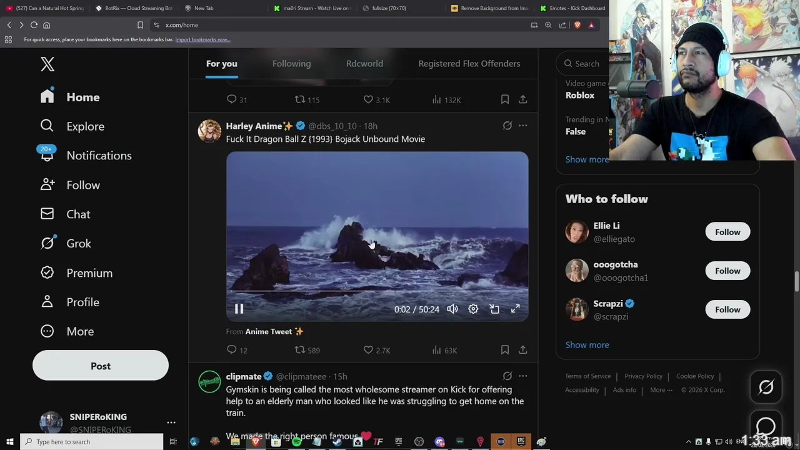Viewport: 800px width, 450px height.
Task: Switch to the For you tab
Action: click(x=222, y=64)
